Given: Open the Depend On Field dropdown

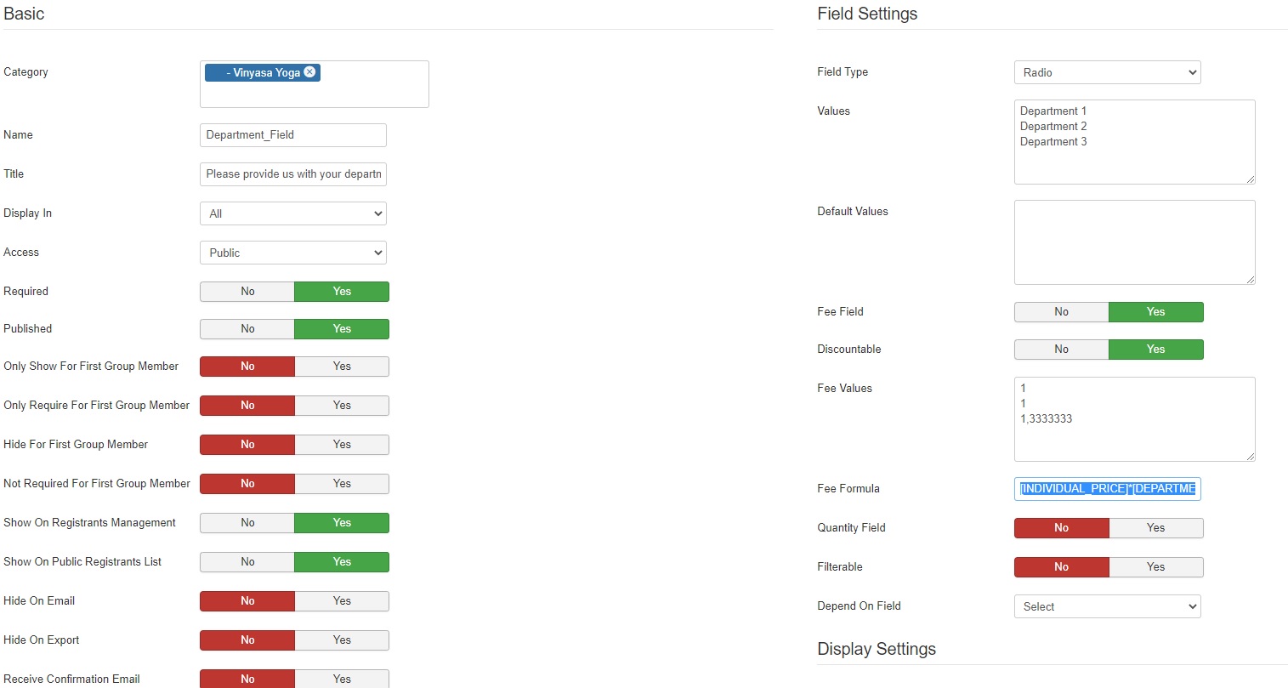Looking at the screenshot, I should tap(1107, 606).
